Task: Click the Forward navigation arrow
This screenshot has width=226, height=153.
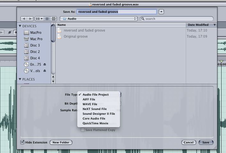Action: pos(30,19)
